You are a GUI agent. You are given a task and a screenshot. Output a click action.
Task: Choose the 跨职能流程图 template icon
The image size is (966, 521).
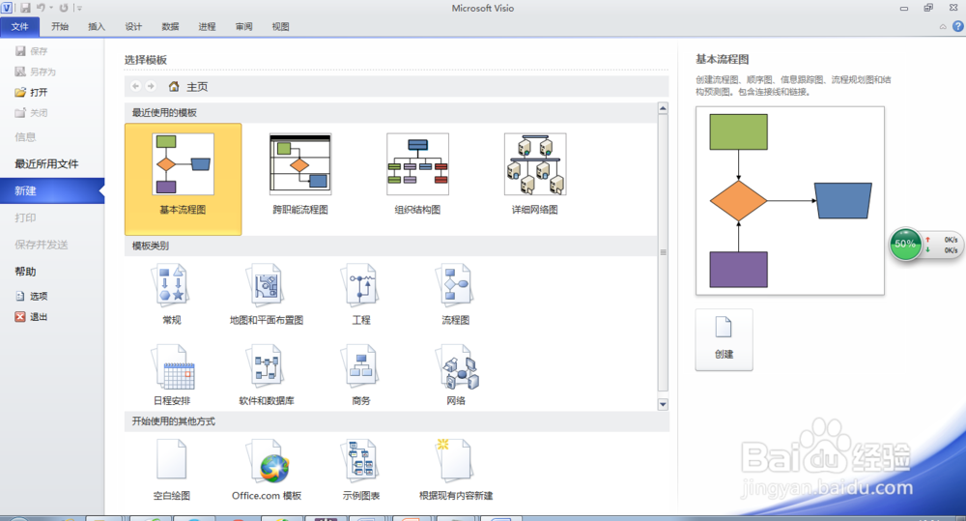click(x=300, y=164)
